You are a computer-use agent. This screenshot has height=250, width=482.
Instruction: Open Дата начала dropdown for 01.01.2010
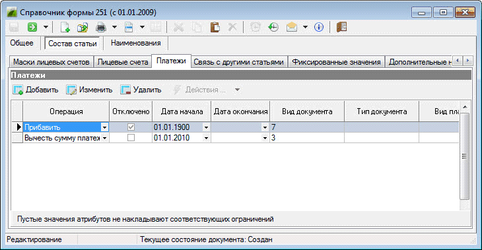coord(206,138)
